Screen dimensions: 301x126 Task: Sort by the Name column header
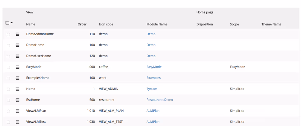point(31,24)
